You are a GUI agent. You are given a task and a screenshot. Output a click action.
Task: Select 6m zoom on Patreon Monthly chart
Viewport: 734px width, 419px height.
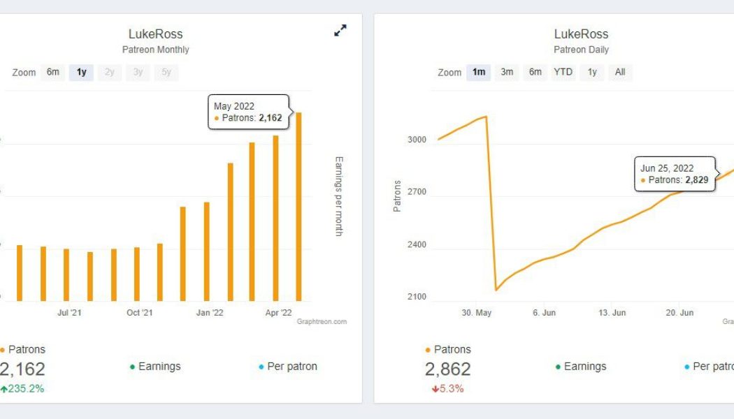point(53,72)
